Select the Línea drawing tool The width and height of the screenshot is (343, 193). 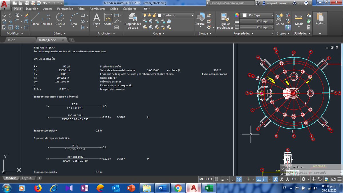point(35,19)
